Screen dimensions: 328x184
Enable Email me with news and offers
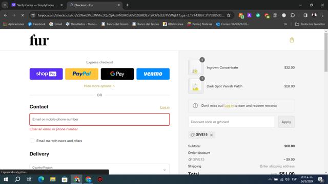tap(32, 141)
